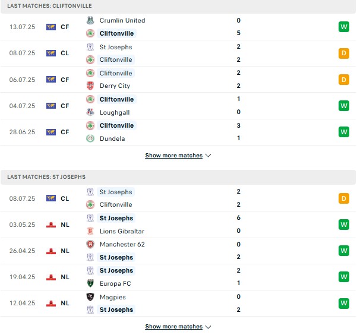Click the Magpies club crest

[90, 297]
